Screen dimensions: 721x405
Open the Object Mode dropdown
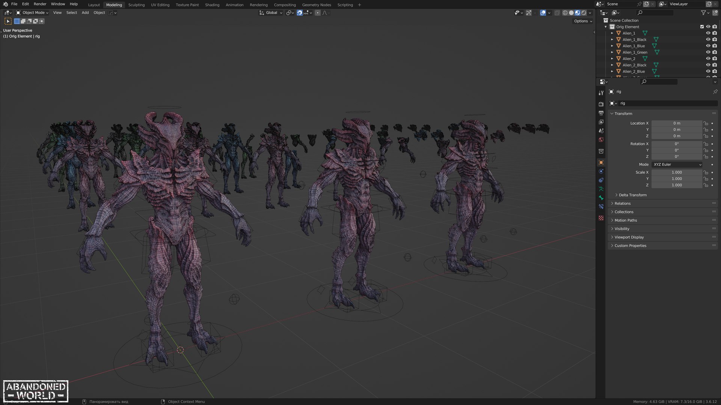pyautogui.click(x=32, y=13)
